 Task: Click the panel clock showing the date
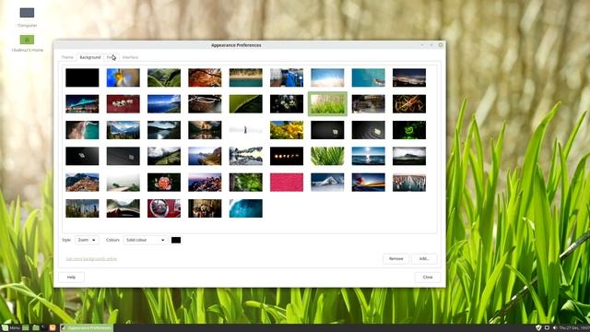point(574,328)
